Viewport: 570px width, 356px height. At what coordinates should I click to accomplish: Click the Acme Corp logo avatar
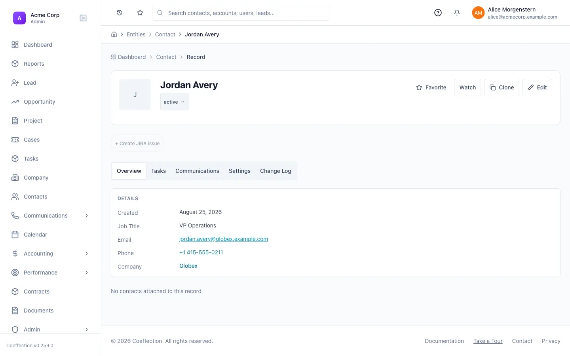click(x=19, y=18)
